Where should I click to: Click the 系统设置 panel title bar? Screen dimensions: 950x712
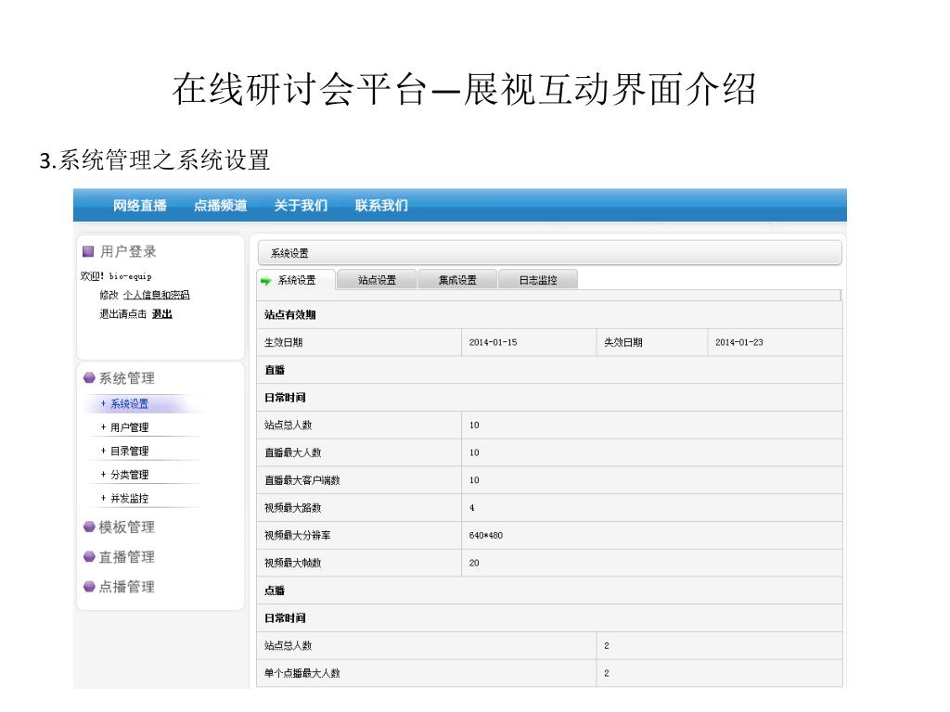pos(549,252)
